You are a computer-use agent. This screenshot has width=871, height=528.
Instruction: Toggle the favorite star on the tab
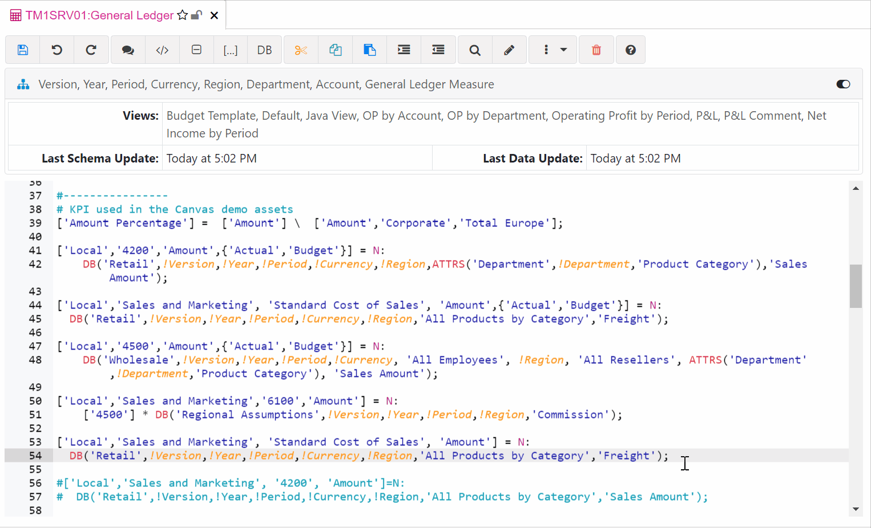pyautogui.click(x=182, y=15)
